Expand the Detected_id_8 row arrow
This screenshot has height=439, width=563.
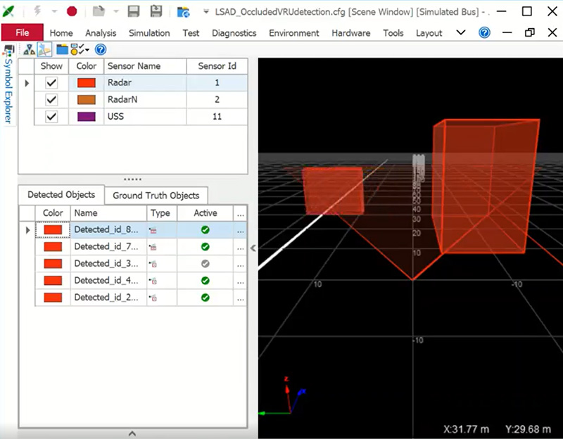pos(27,230)
